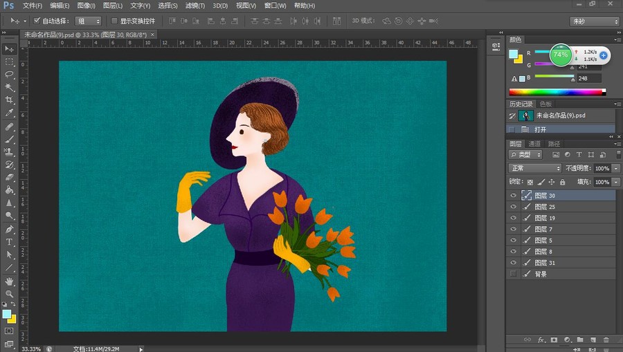Viewport: 623px width, 352px height.
Task: Open the Move tool preset picker arrow
Action: (x=25, y=21)
